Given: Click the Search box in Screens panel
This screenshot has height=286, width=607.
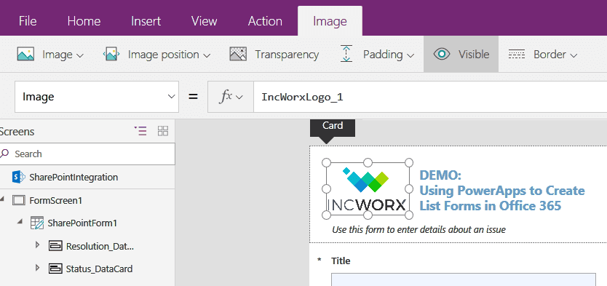Looking at the screenshot, I should [x=87, y=154].
